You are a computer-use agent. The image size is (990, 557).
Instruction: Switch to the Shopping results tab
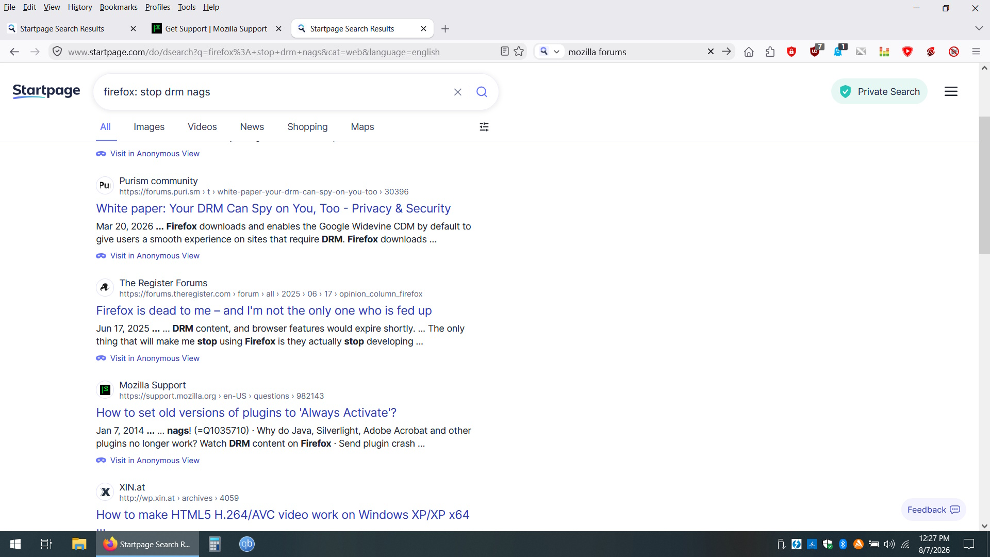click(307, 127)
